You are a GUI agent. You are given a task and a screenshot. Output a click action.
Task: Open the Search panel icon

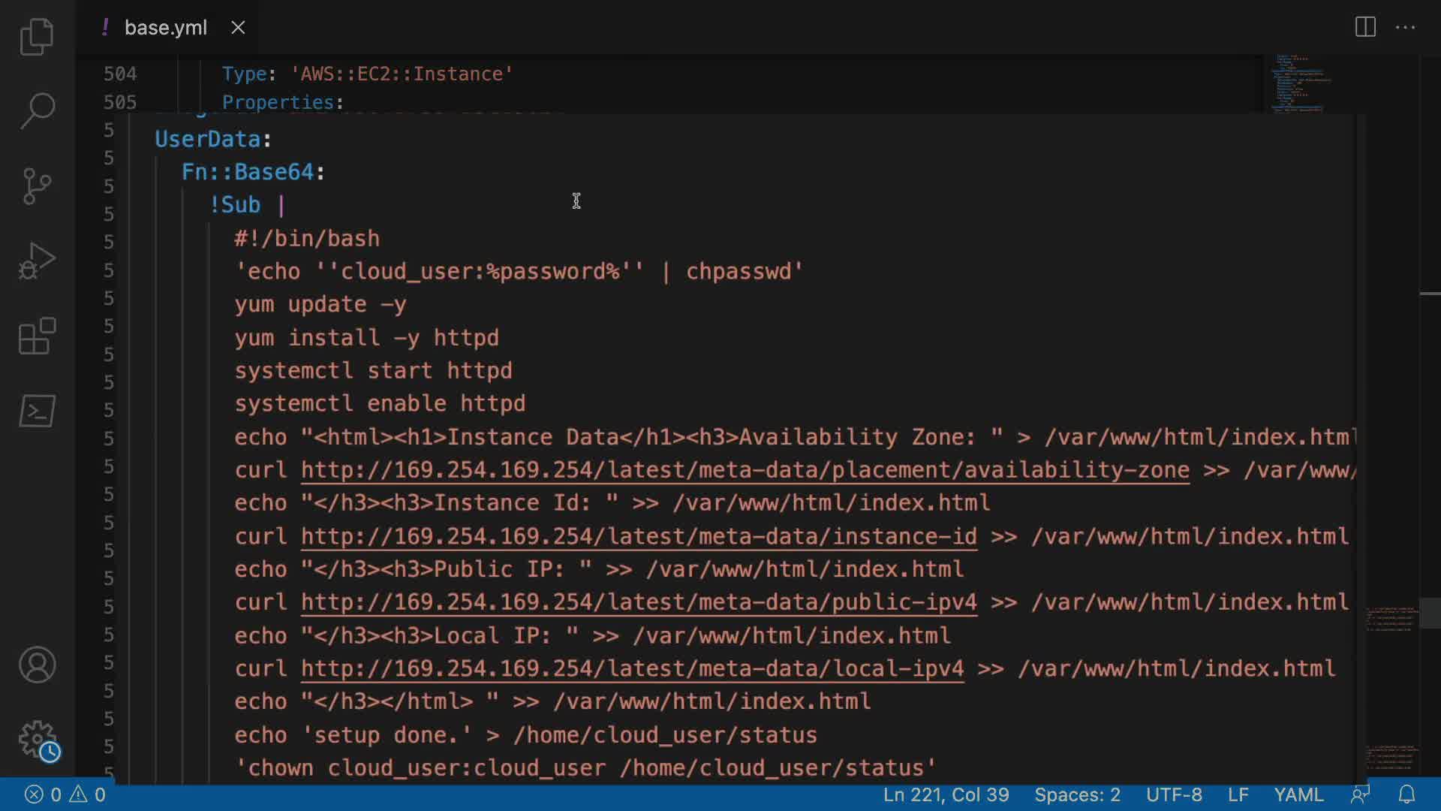37,110
